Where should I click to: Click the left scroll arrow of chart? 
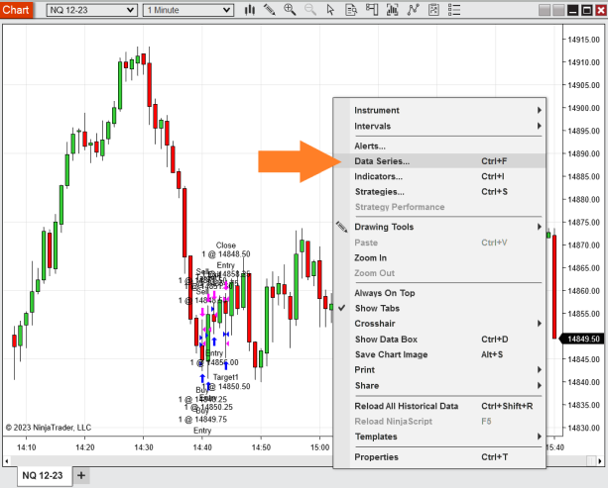click(x=7, y=461)
